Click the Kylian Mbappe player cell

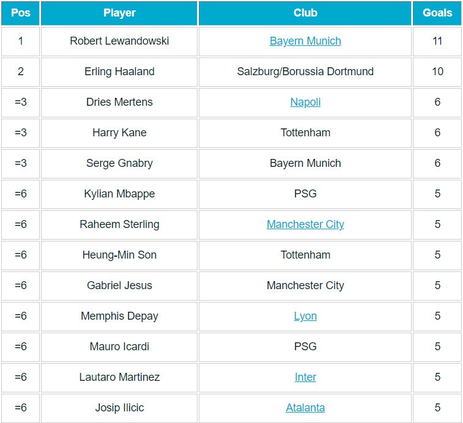[119, 194]
